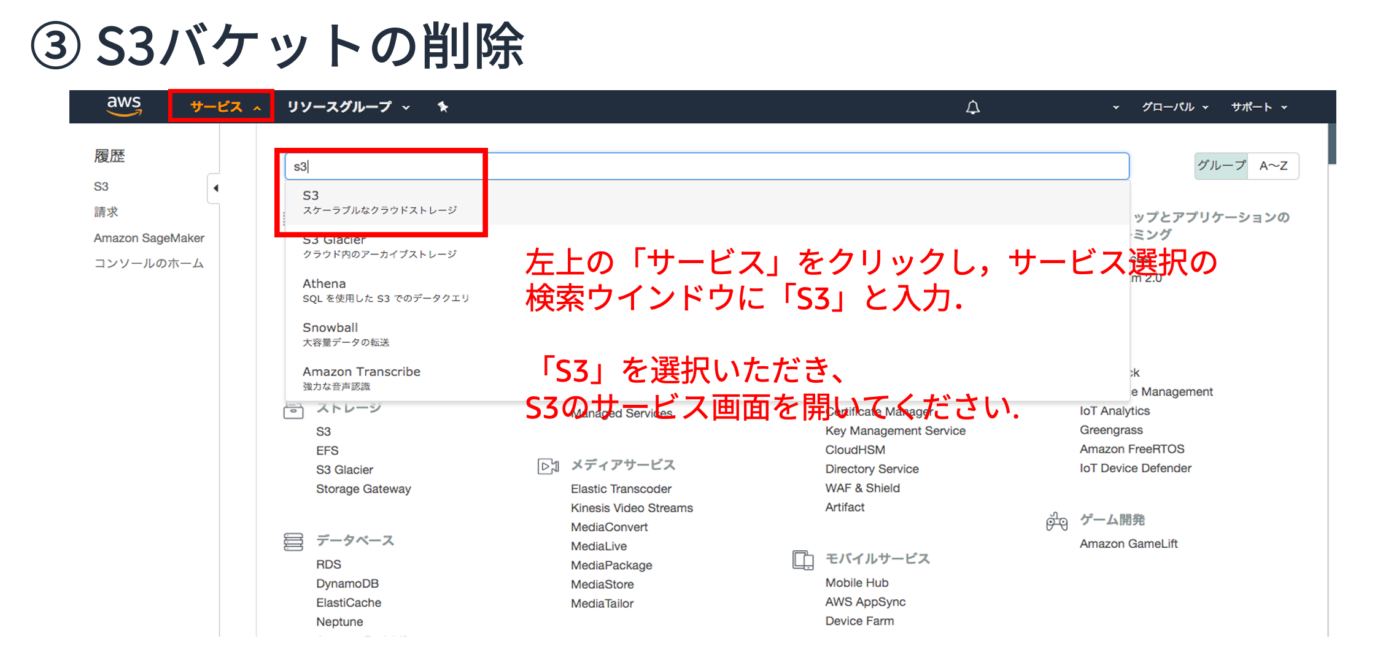Image resolution: width=1375 pixels, height=660 pixels.
Task: Open Kinesis Video Streams service
Action: tap(632, 508)
